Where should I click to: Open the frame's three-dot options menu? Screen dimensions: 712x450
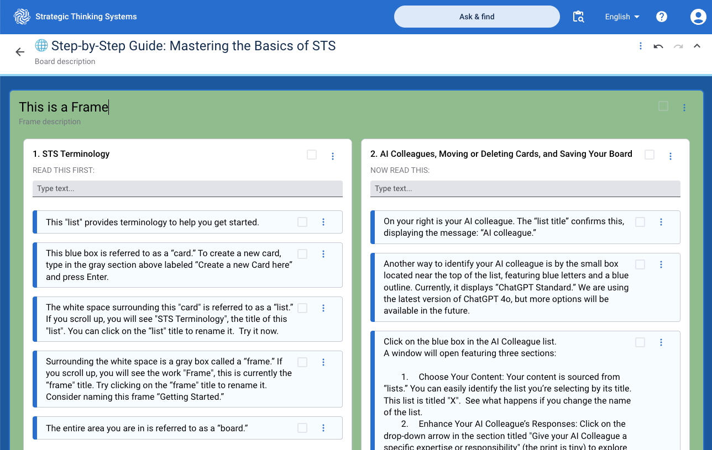[x=684, y=108]
